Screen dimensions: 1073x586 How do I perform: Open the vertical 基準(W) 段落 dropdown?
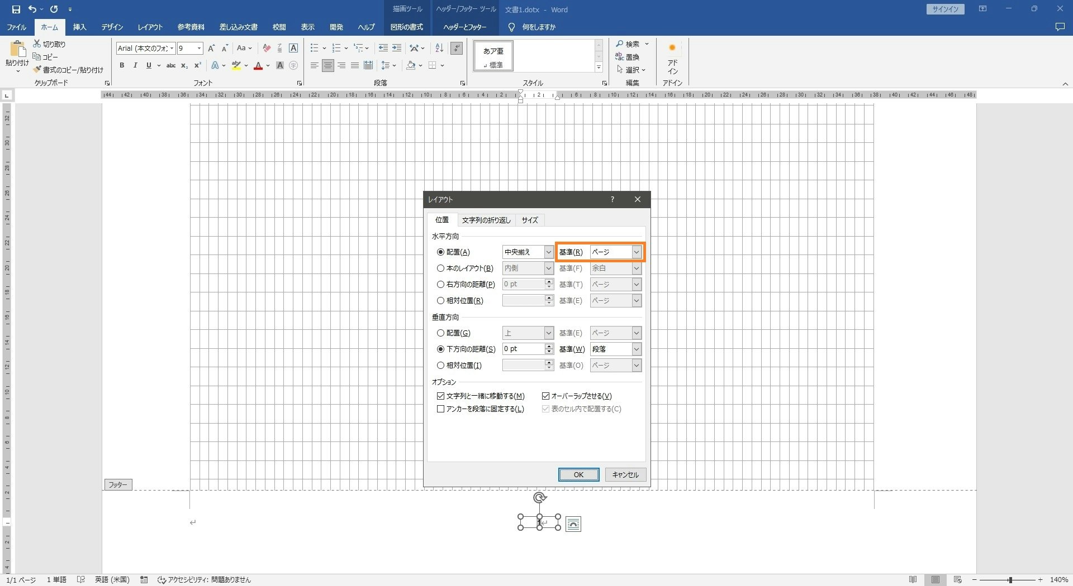coord(636,349)
